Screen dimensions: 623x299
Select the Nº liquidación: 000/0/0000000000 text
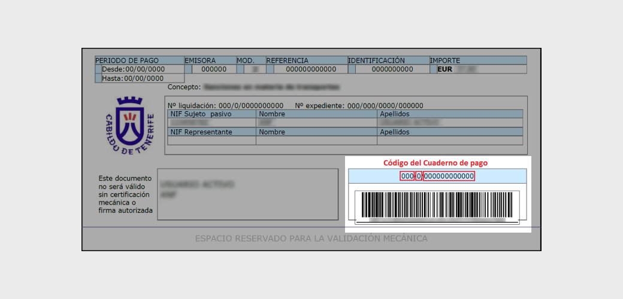click(225, 105)
